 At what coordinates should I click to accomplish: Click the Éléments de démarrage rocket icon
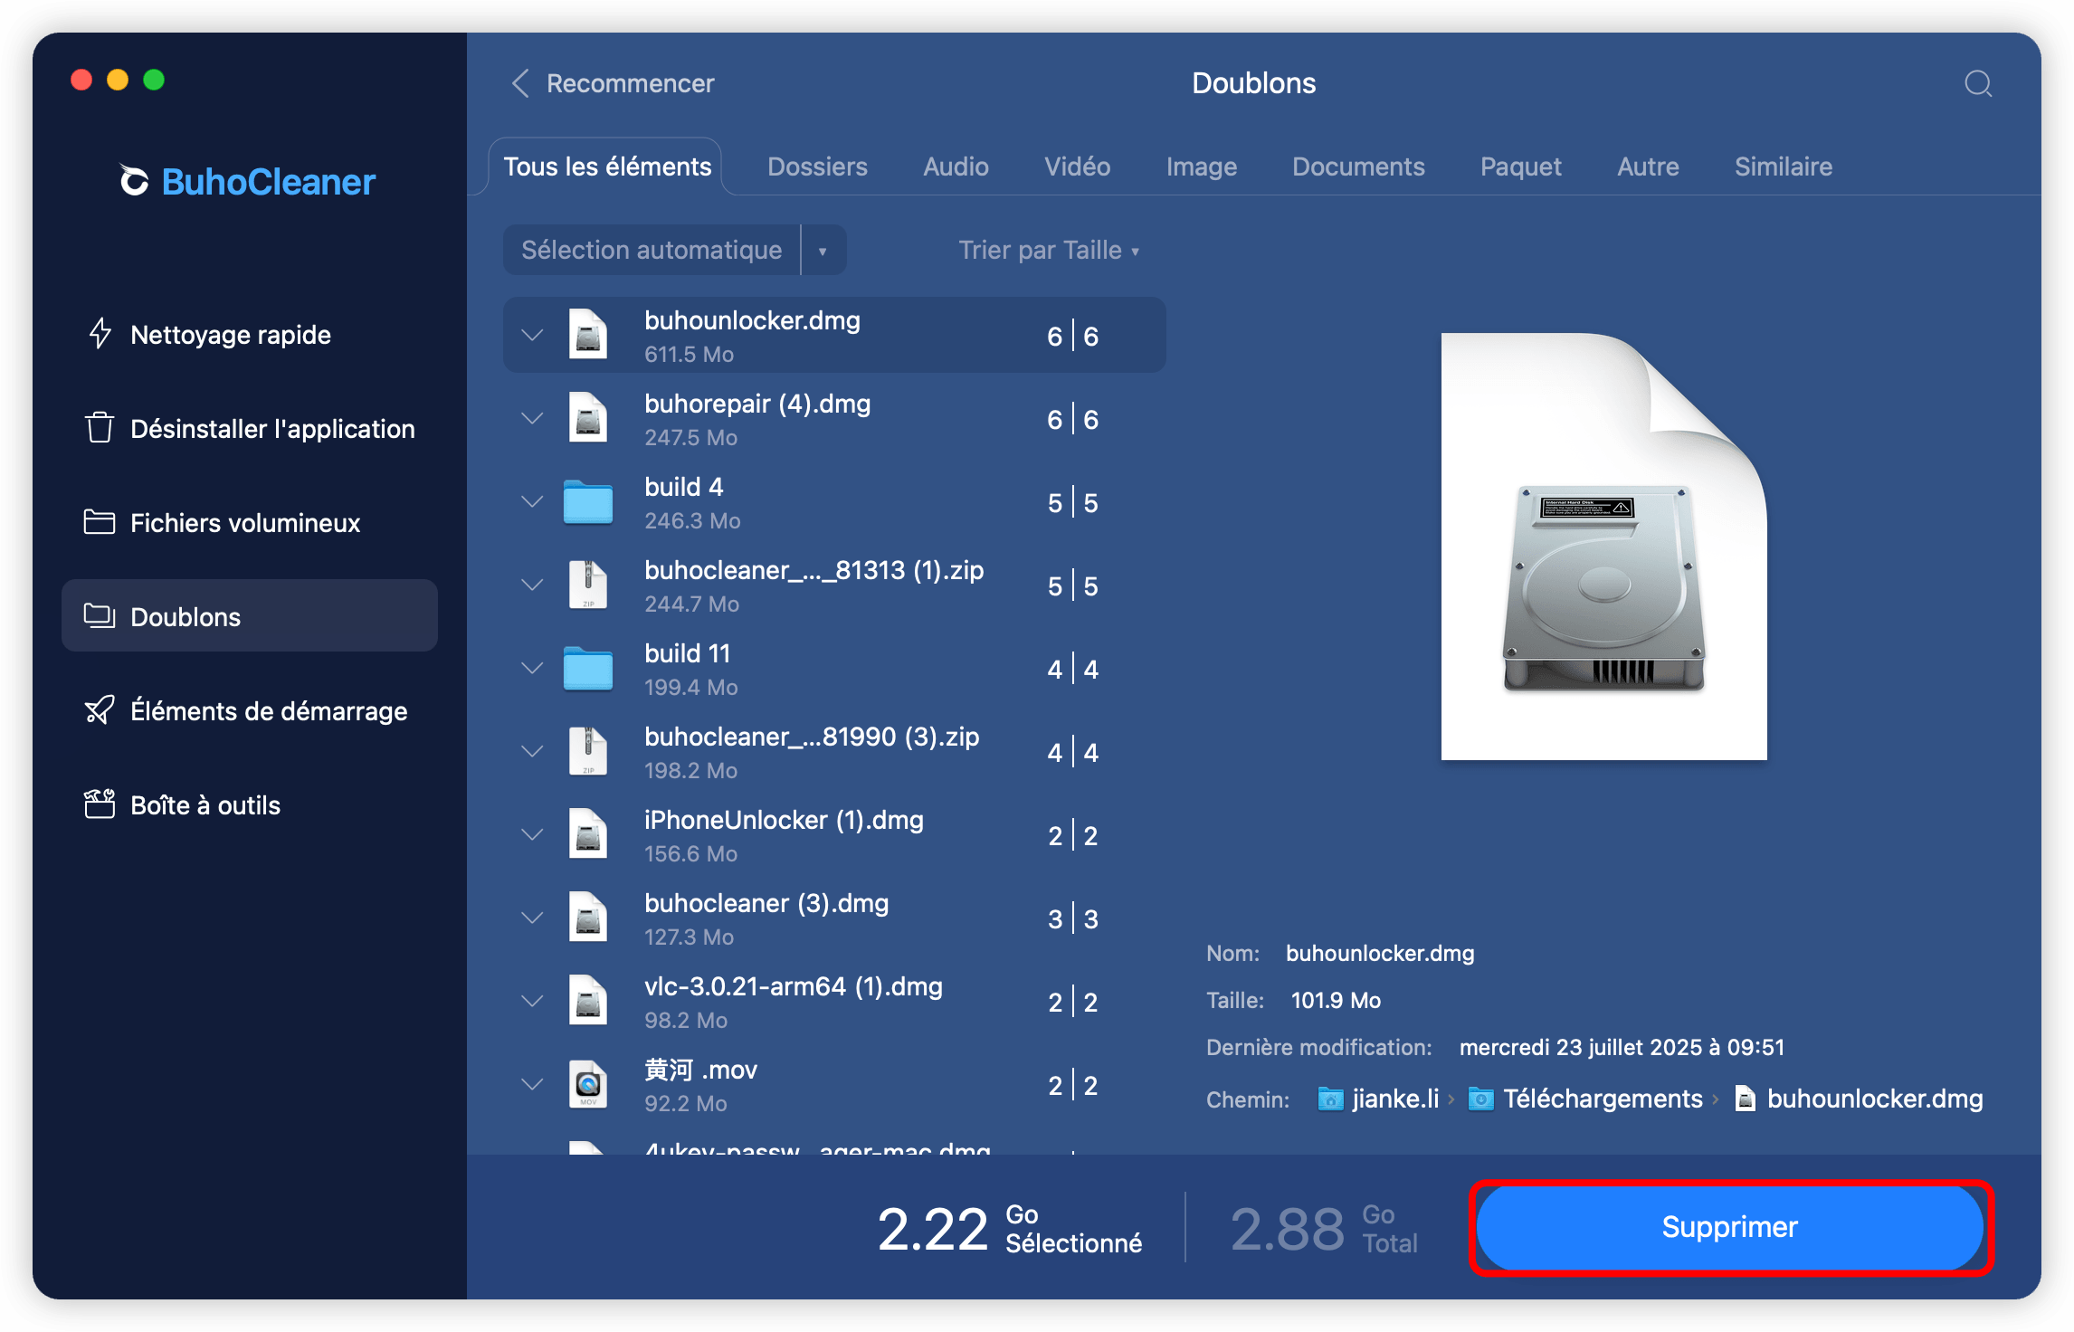pyautogui.click(x=100, y=710)
